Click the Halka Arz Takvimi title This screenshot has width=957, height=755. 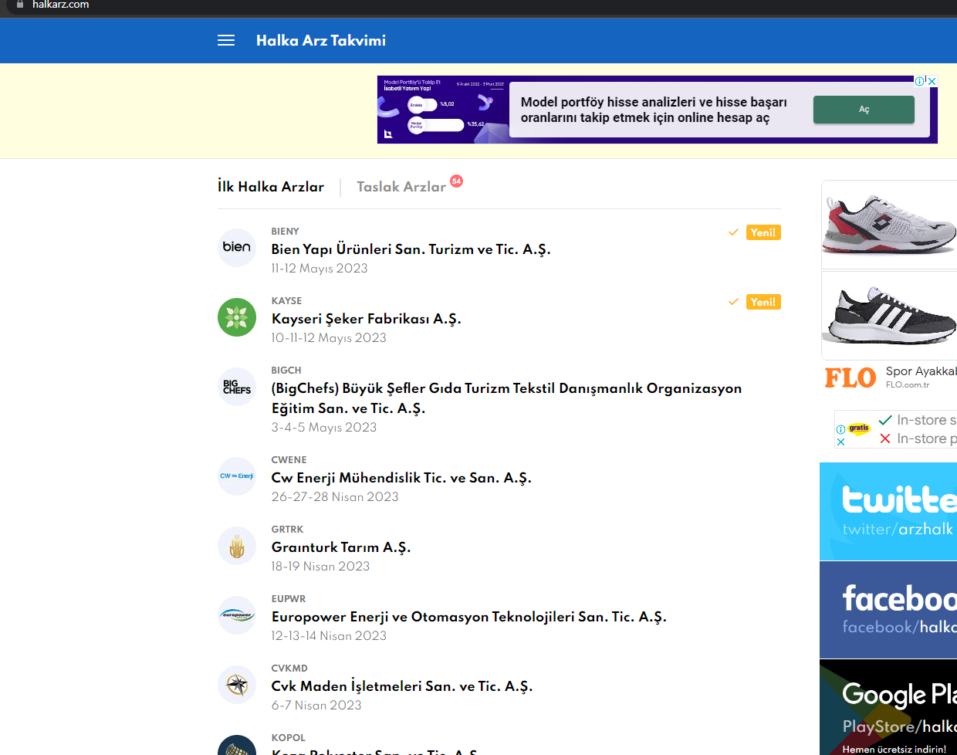tap(321, 40)
